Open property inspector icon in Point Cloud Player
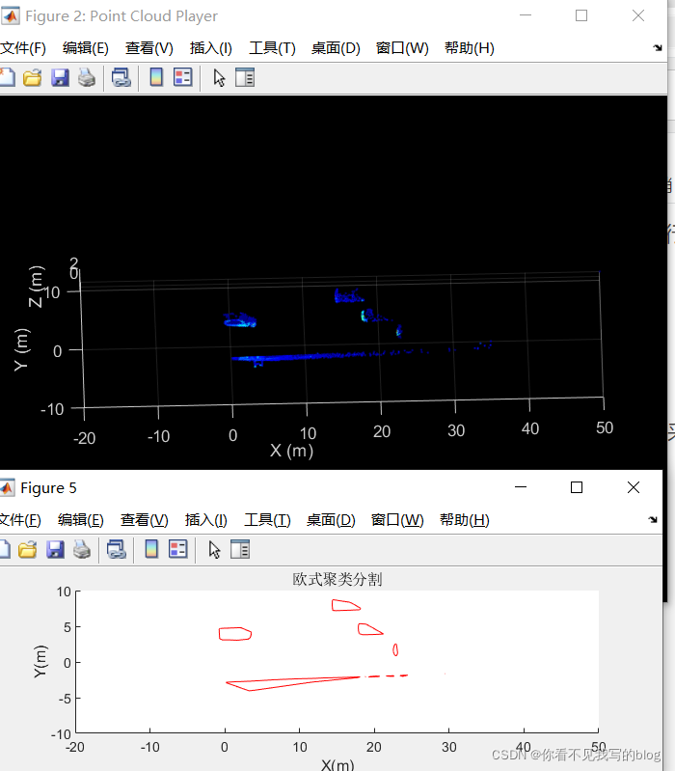Image resolution: width=675 pixels, height=771 pixels. coord(245,78)
